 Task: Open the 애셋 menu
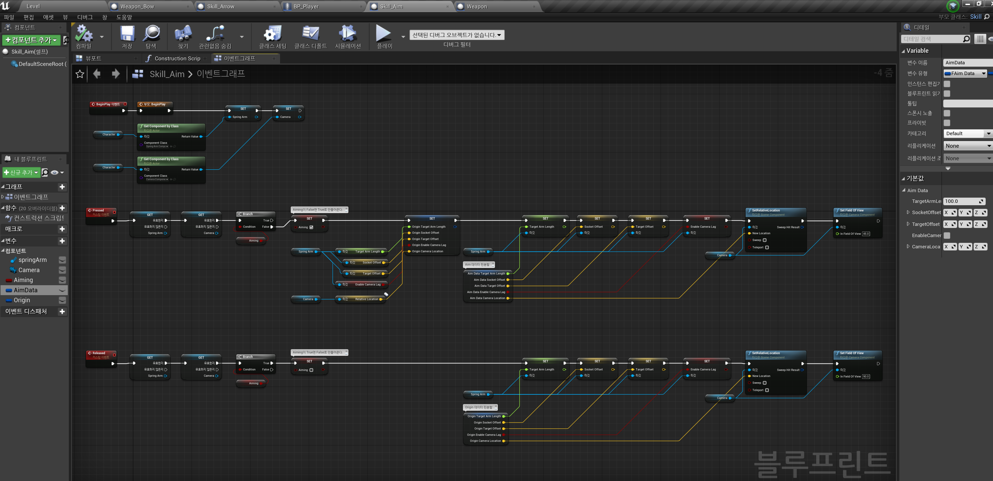[48, 17]
